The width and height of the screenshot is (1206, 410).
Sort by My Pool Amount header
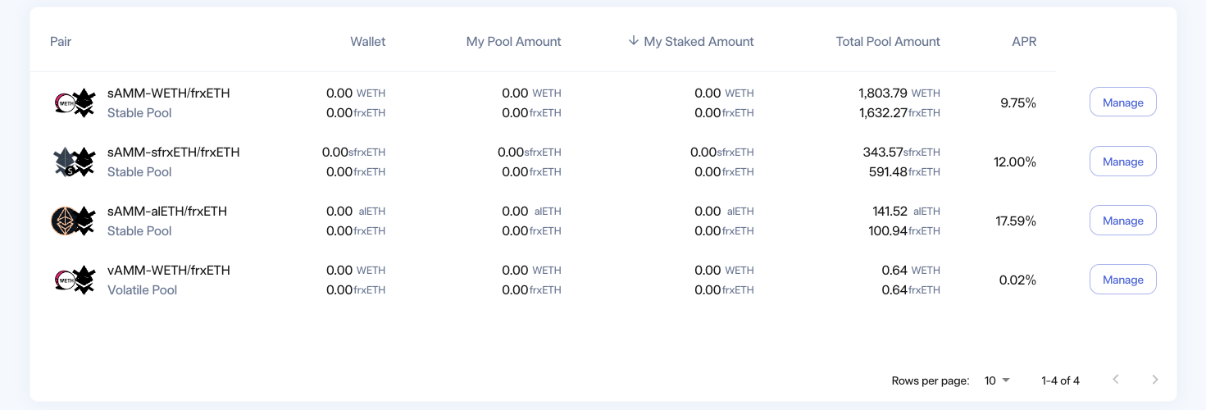513,41
